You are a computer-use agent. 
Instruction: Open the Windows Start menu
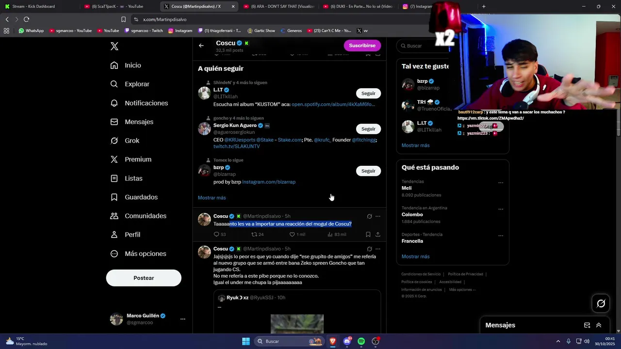(246, 341)
